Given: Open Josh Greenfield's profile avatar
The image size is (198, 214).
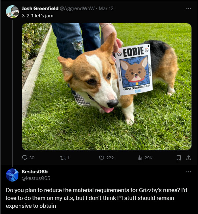Looking at the screenshot, I should click(x=12, y=12).
